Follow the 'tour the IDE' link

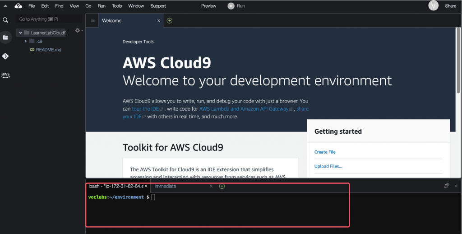click(x=147, y=109)
